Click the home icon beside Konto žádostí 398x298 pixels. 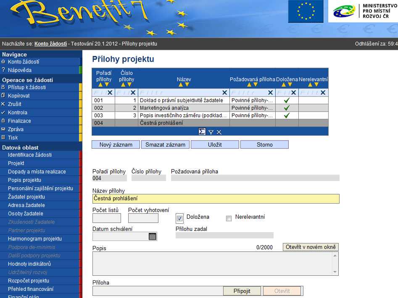point(3,62)
